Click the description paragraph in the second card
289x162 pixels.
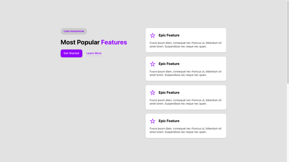point(185,73)
